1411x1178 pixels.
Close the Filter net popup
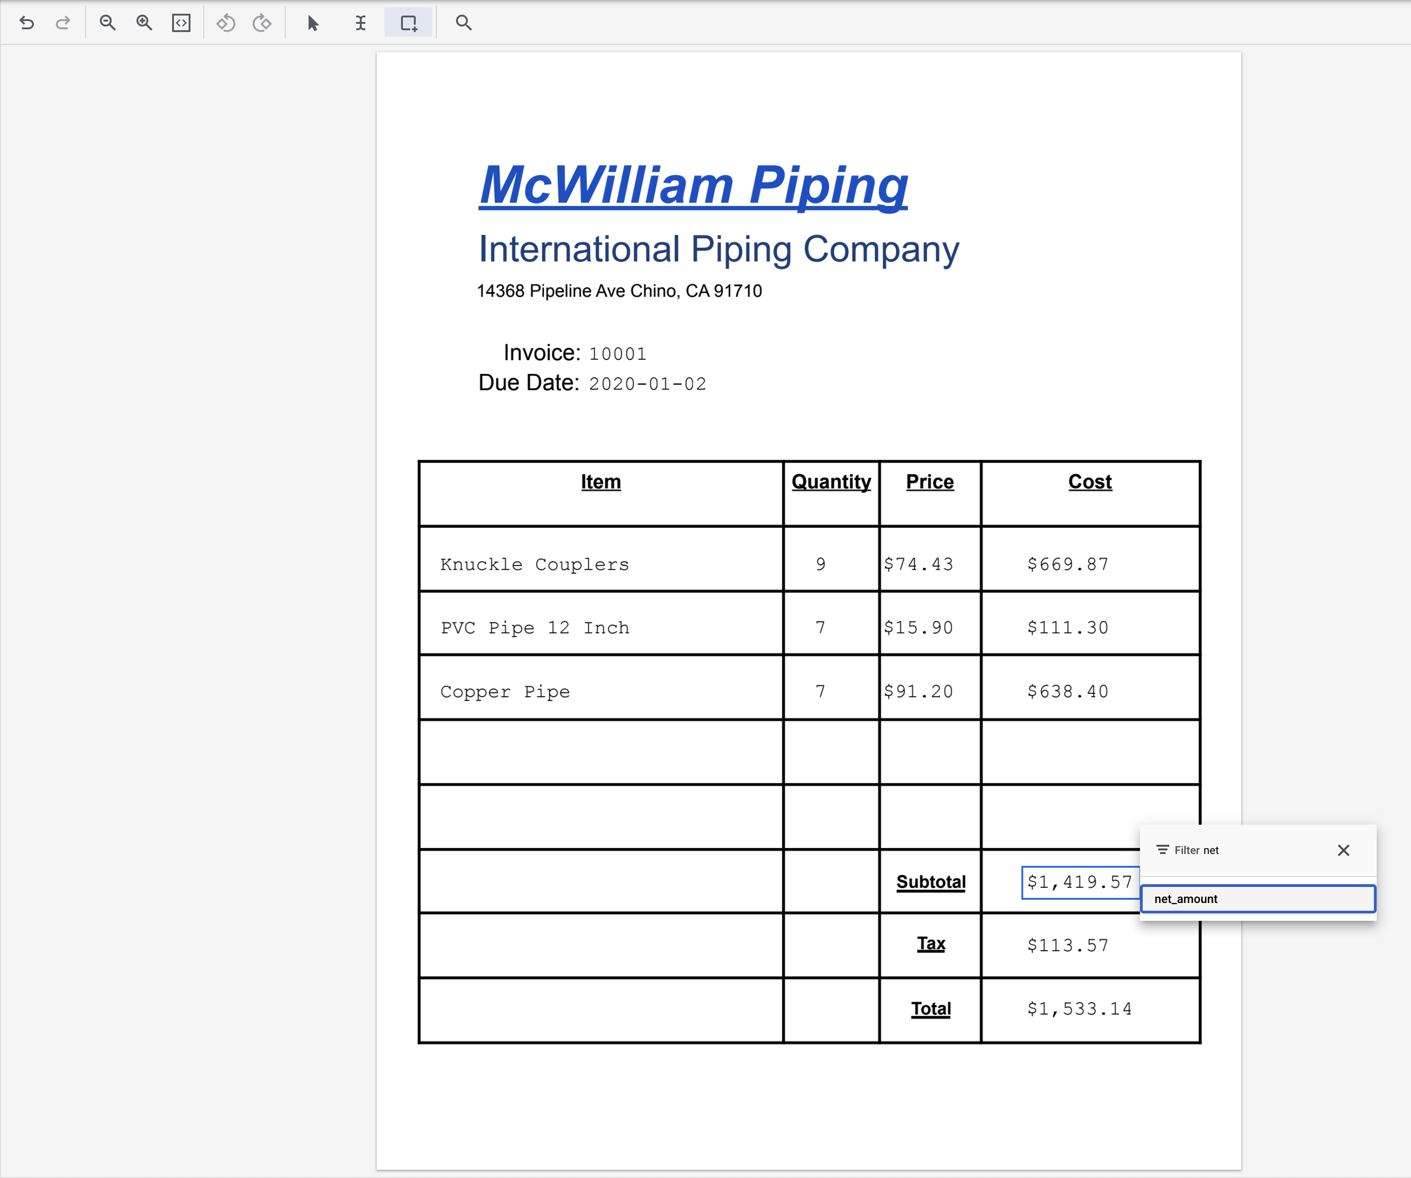pos(1344,850)
